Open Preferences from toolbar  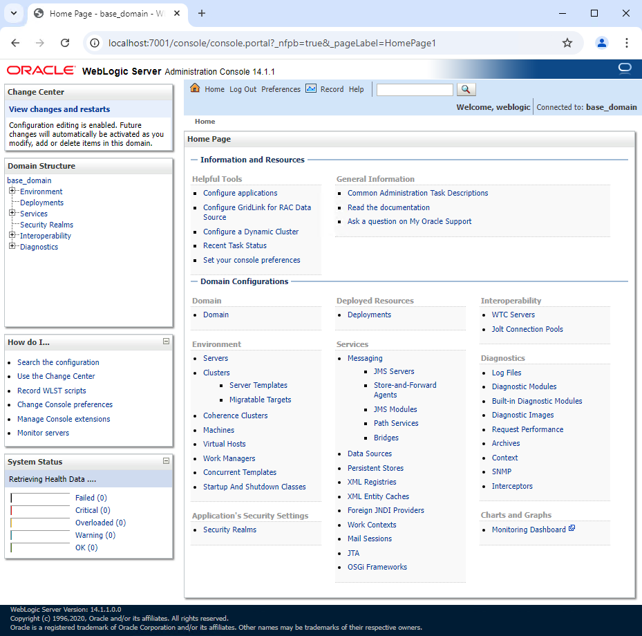click(x=281, y=89)
